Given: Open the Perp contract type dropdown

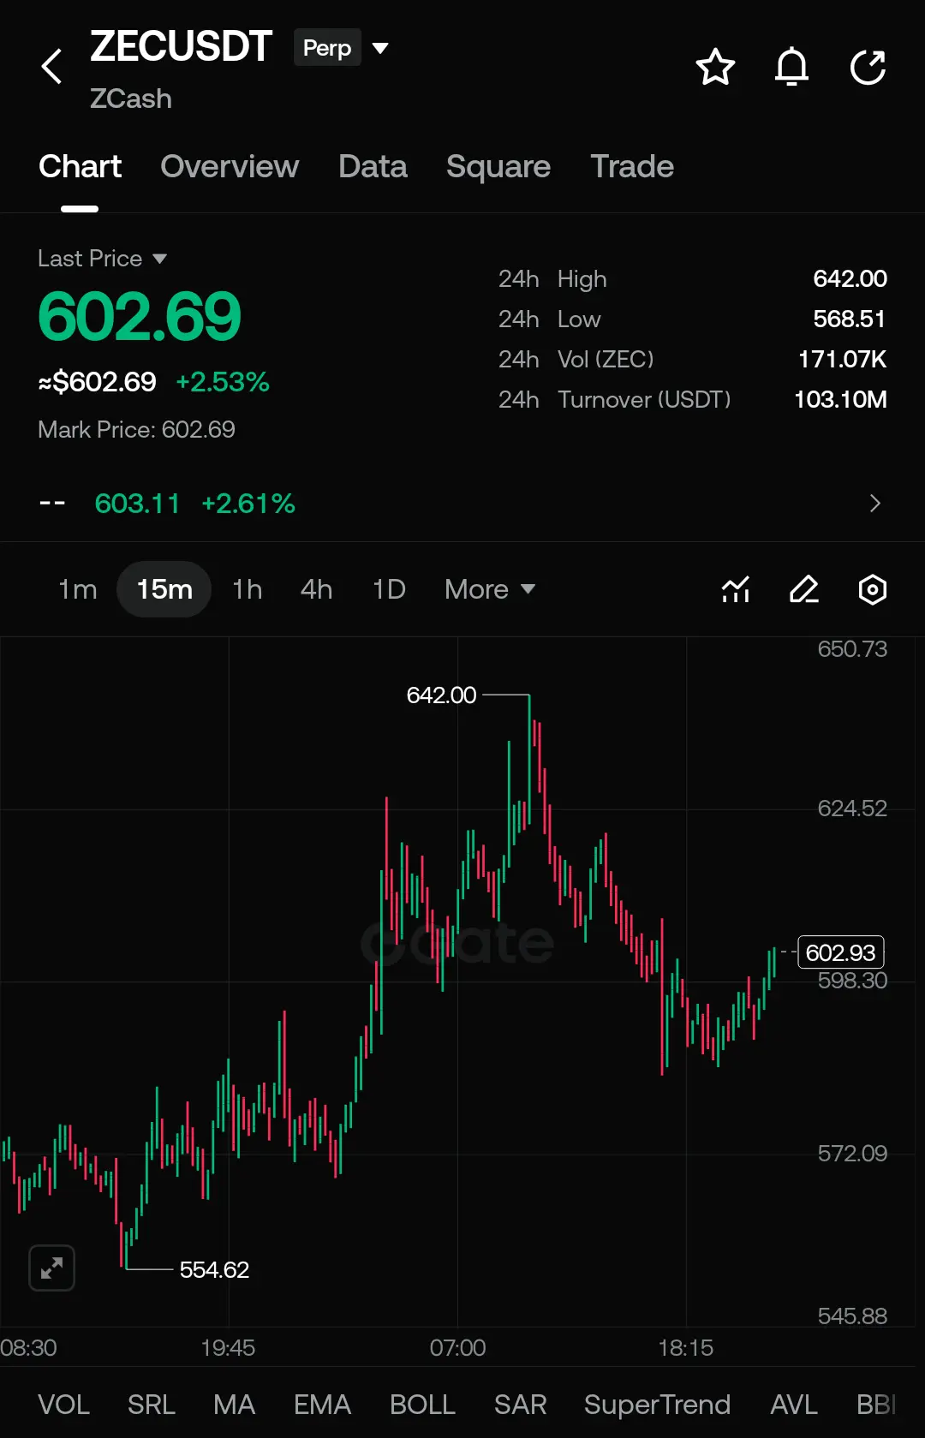Looking at the screenshot, I should pyautogui.click(x=342, y=48).
